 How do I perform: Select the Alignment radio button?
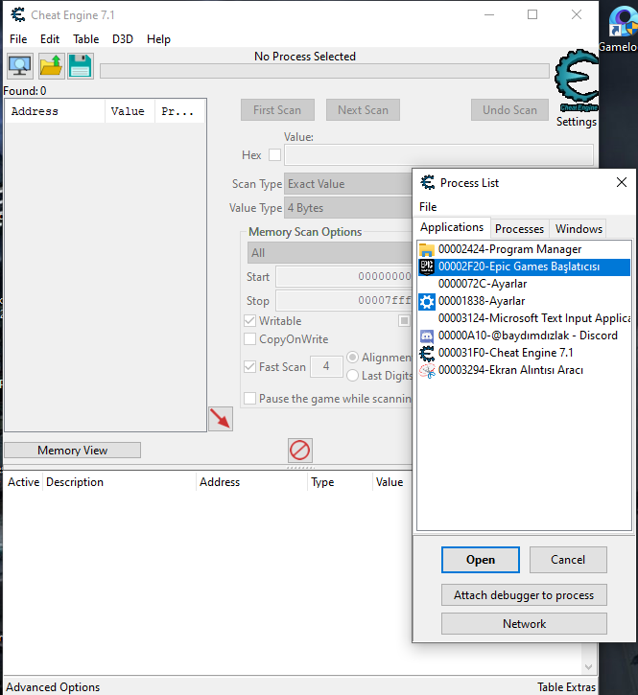point(352,358)
